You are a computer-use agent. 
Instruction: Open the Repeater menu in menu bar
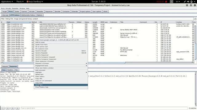tap(15, 9)
